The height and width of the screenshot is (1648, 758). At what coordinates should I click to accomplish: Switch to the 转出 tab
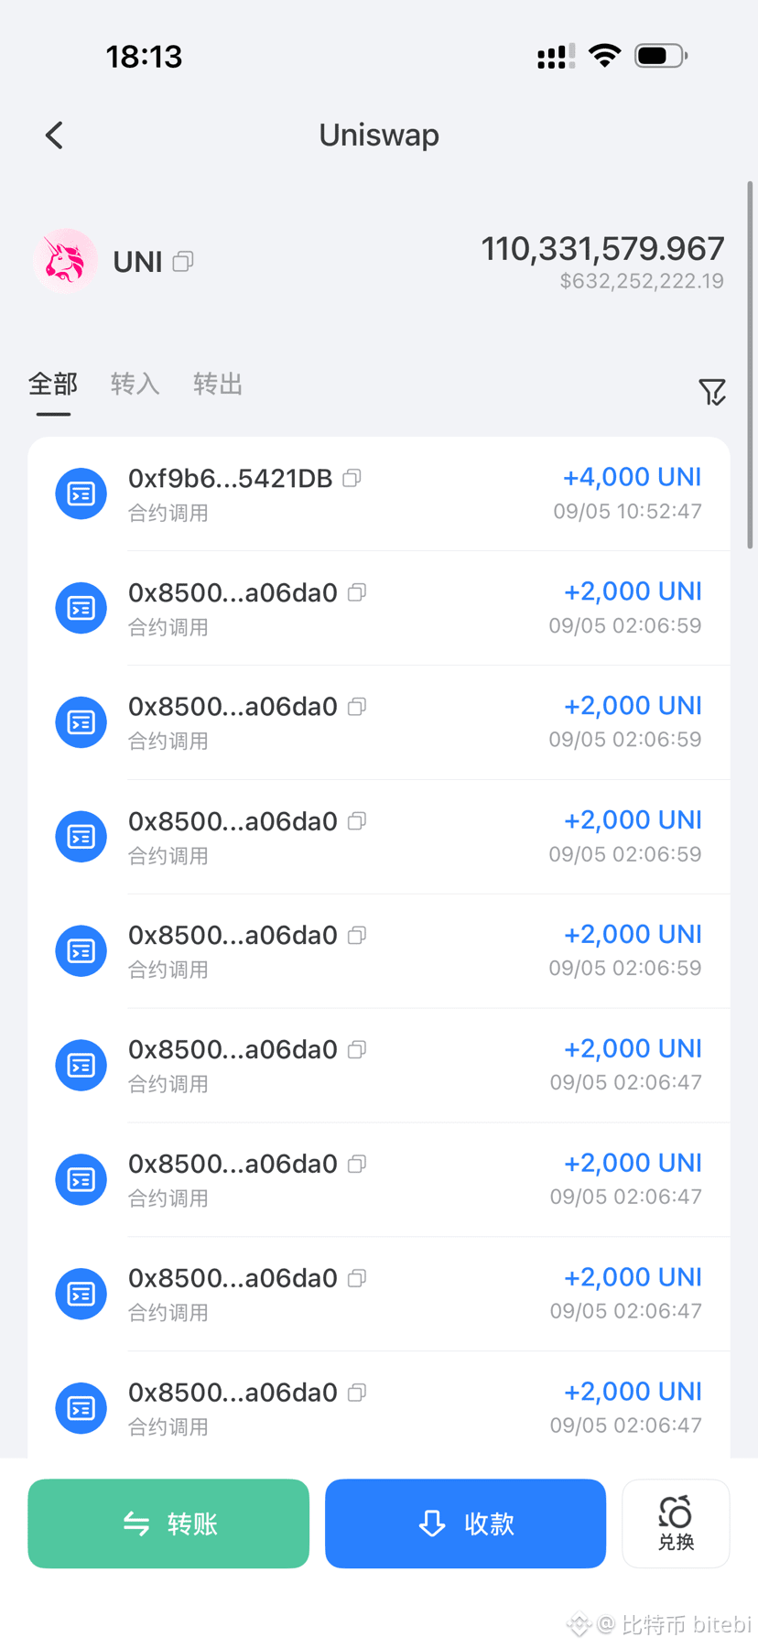pos(218,384)
